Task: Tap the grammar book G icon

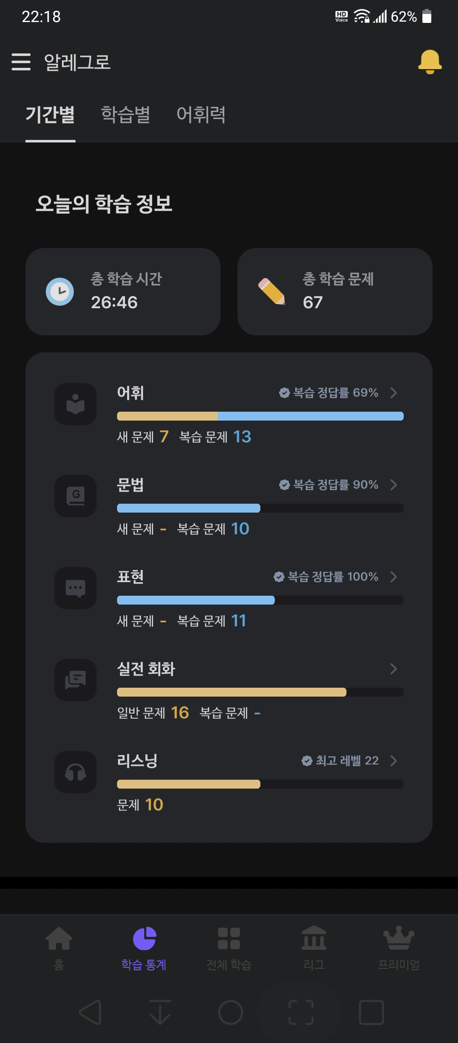Action: point(75,496)
